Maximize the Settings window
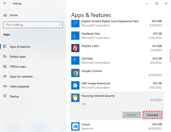The image size is (171, 132). pos(157,3)
